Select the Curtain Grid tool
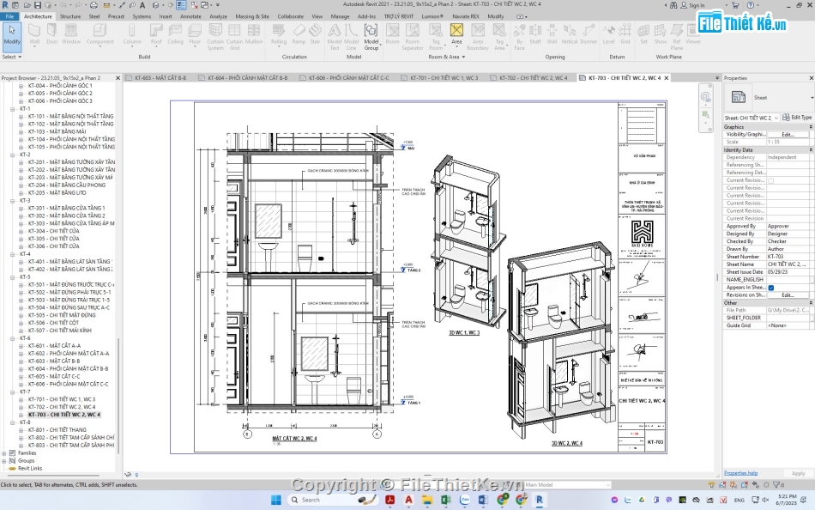Viewport: 815px width, 510px height. 234,37
